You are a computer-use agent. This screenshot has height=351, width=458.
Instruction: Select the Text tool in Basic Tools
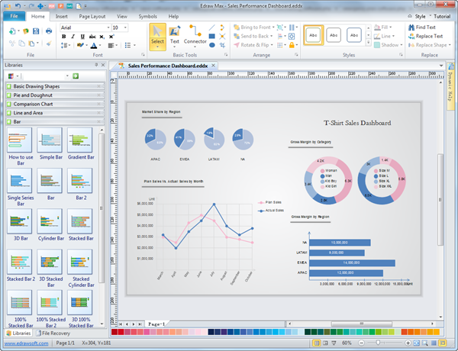(x=175, y=37)
